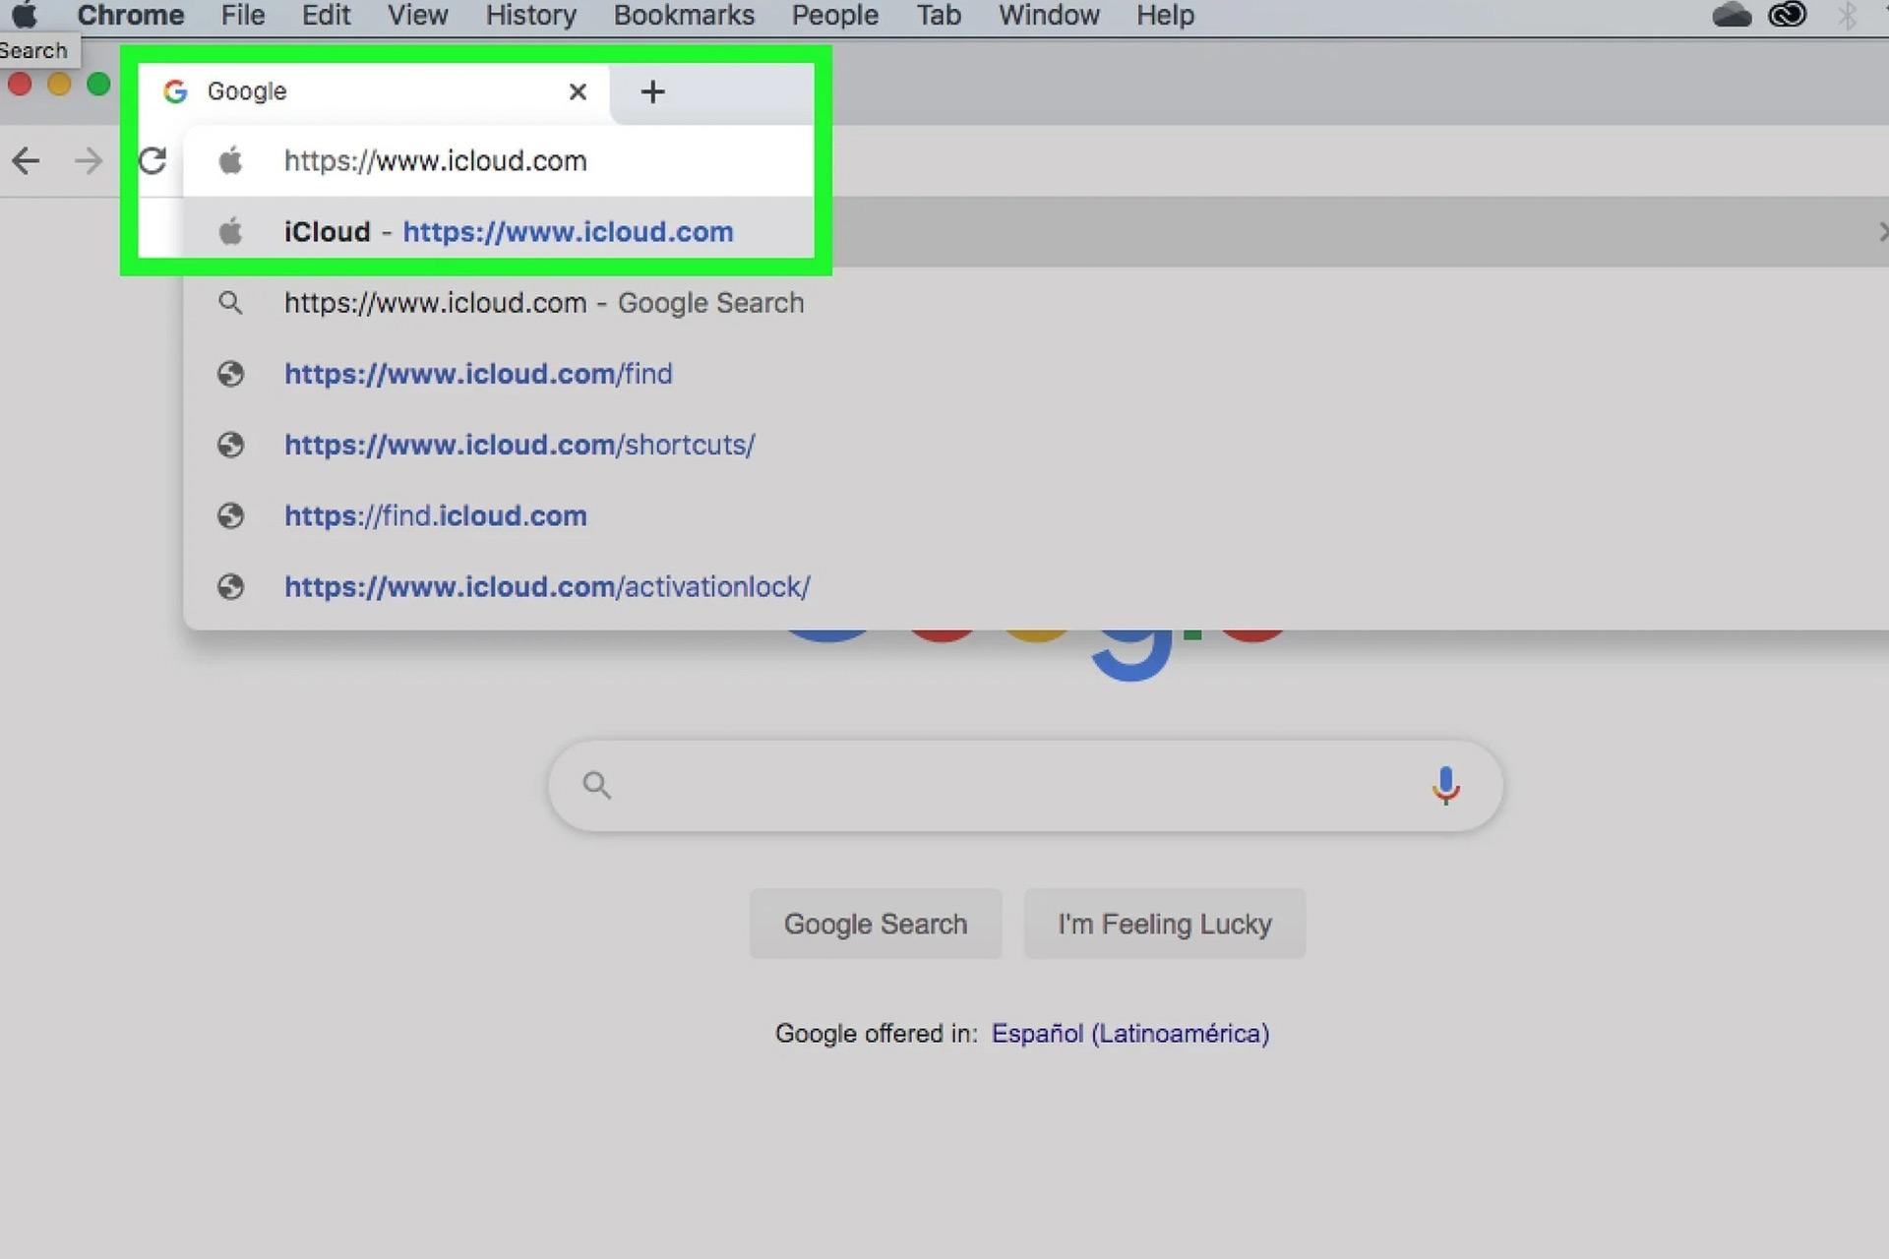This screenshot has width=1889, height=1259.
Task: Click the I'm Feeling Lucky button
Action: (1165, 924)
